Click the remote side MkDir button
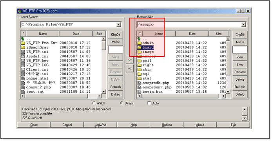272x141 pixels. [x=240, y=42]
